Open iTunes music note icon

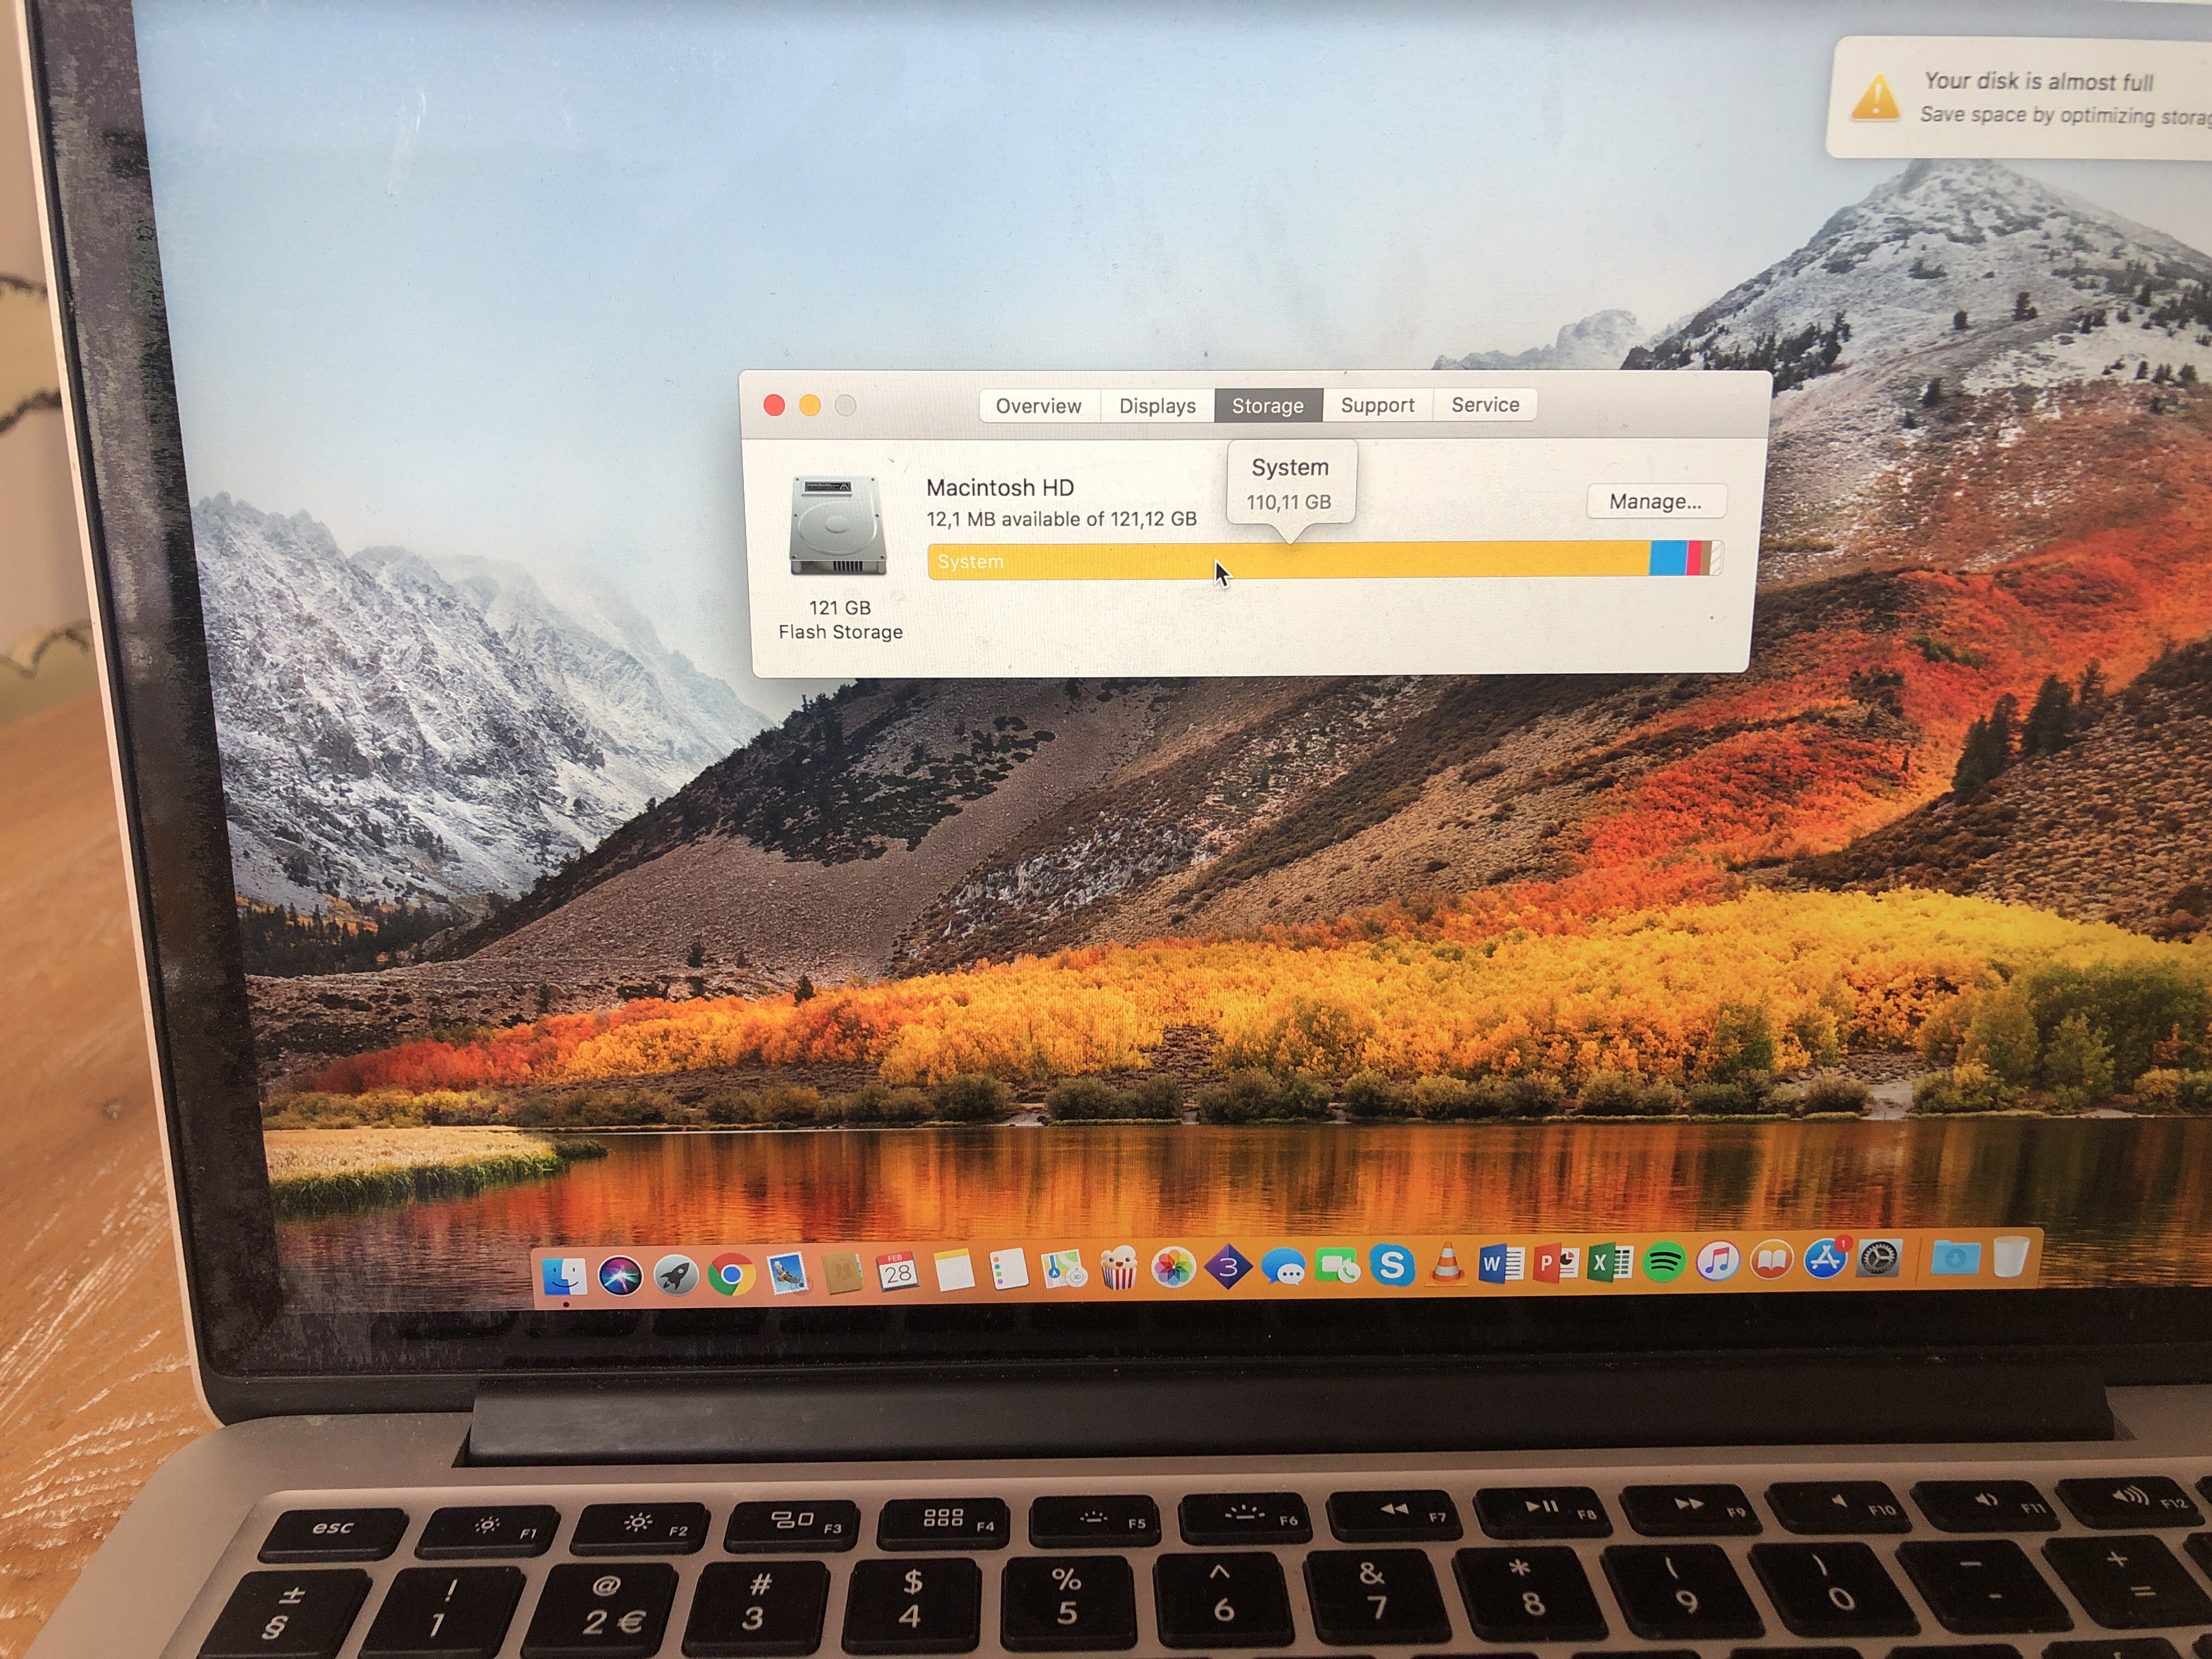coord(1718,1262)
